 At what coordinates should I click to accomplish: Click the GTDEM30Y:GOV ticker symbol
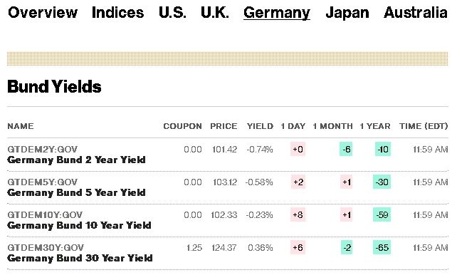tap(46, 248)
